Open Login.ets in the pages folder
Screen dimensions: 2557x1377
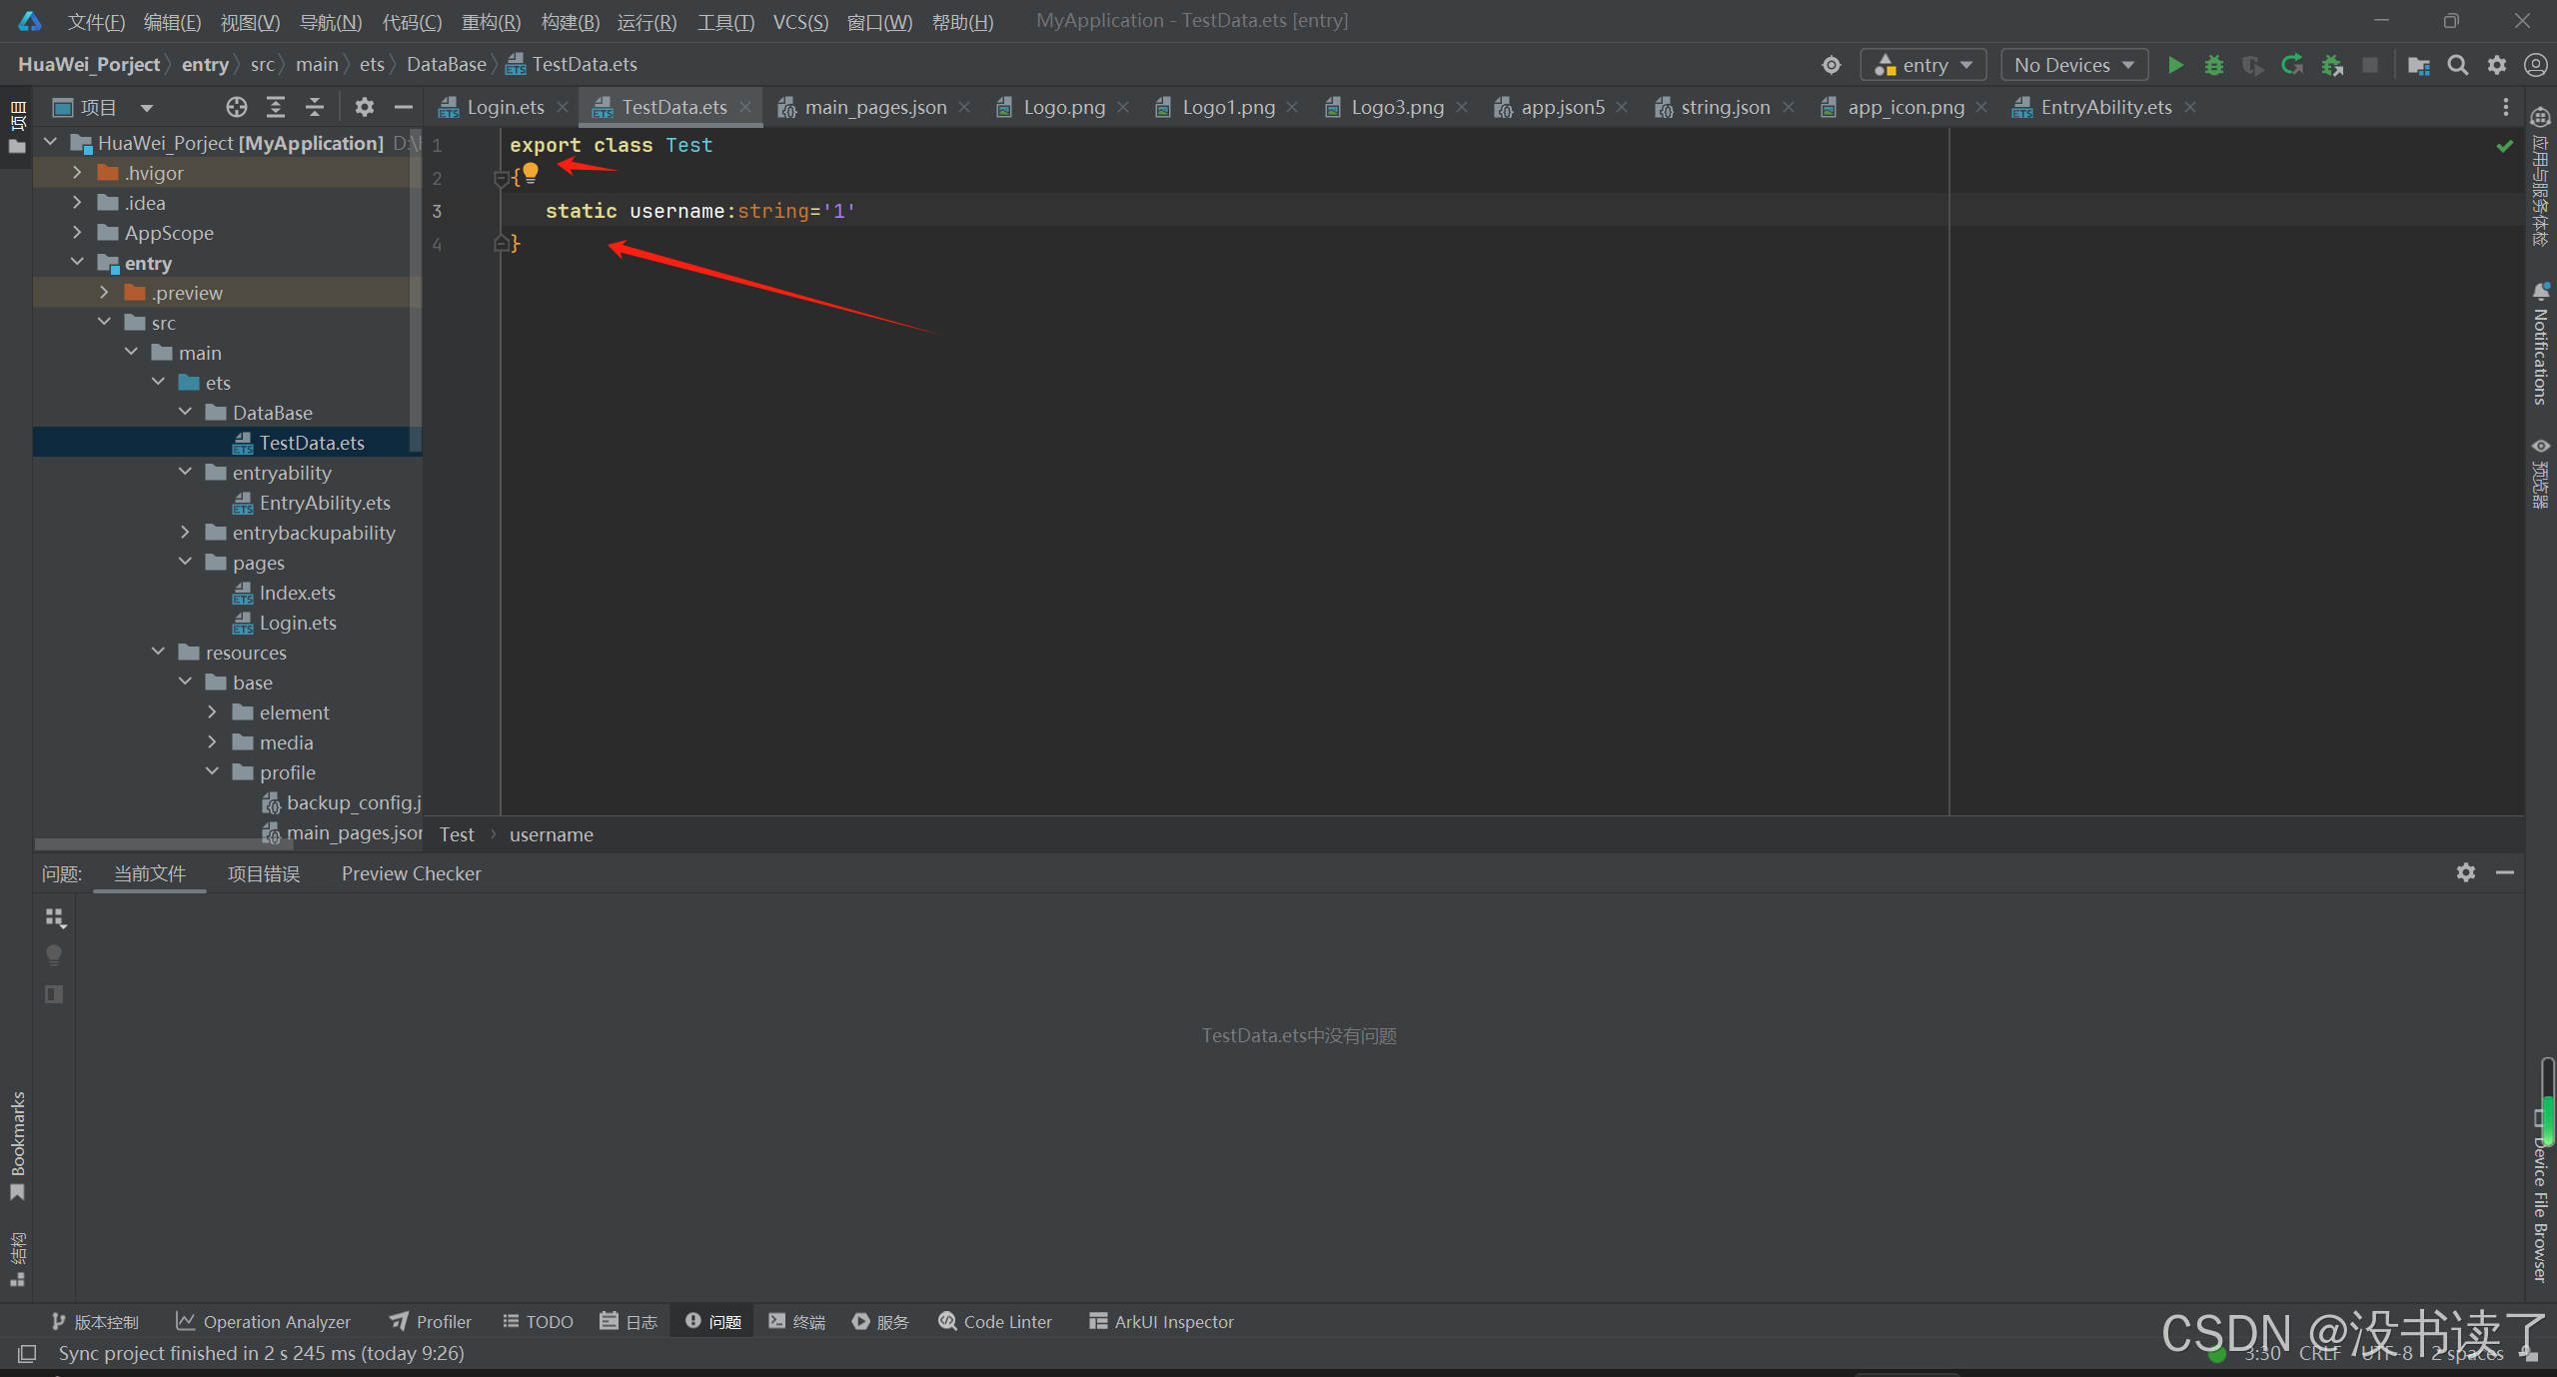point(297,623)
